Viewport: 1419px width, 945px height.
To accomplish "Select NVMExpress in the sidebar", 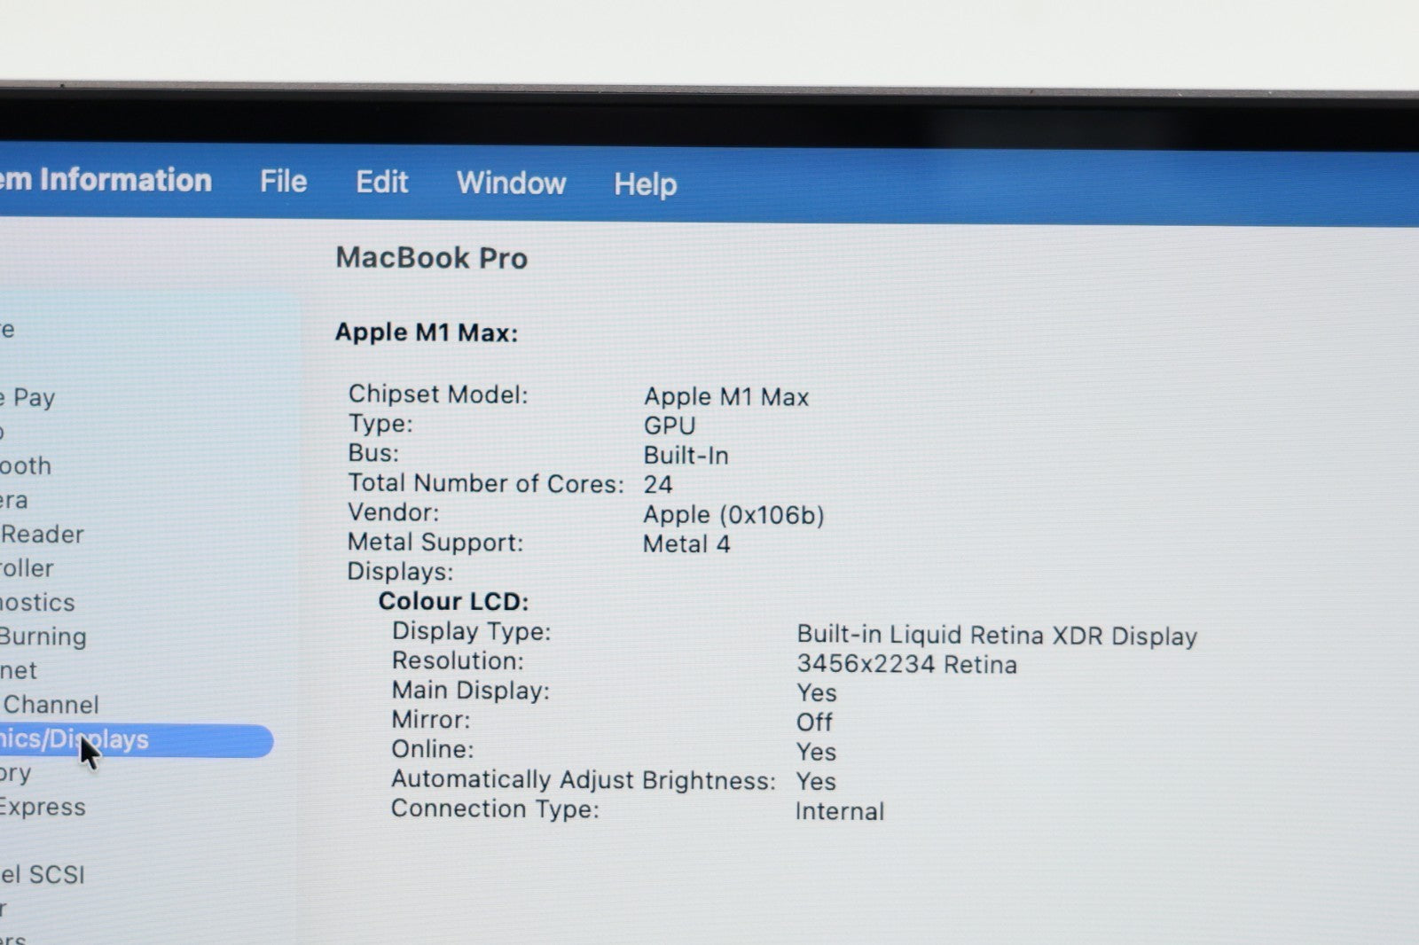I will [43, 808].
